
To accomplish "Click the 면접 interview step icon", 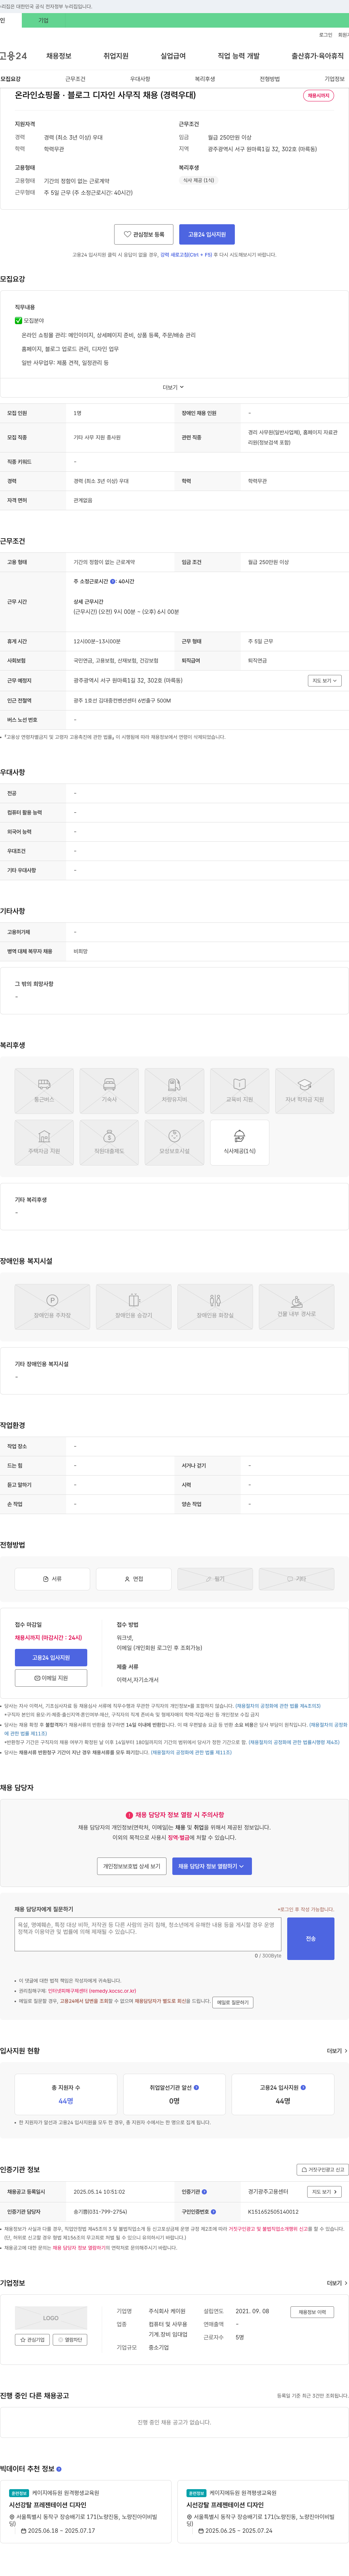I will (x=134, y=1579).
